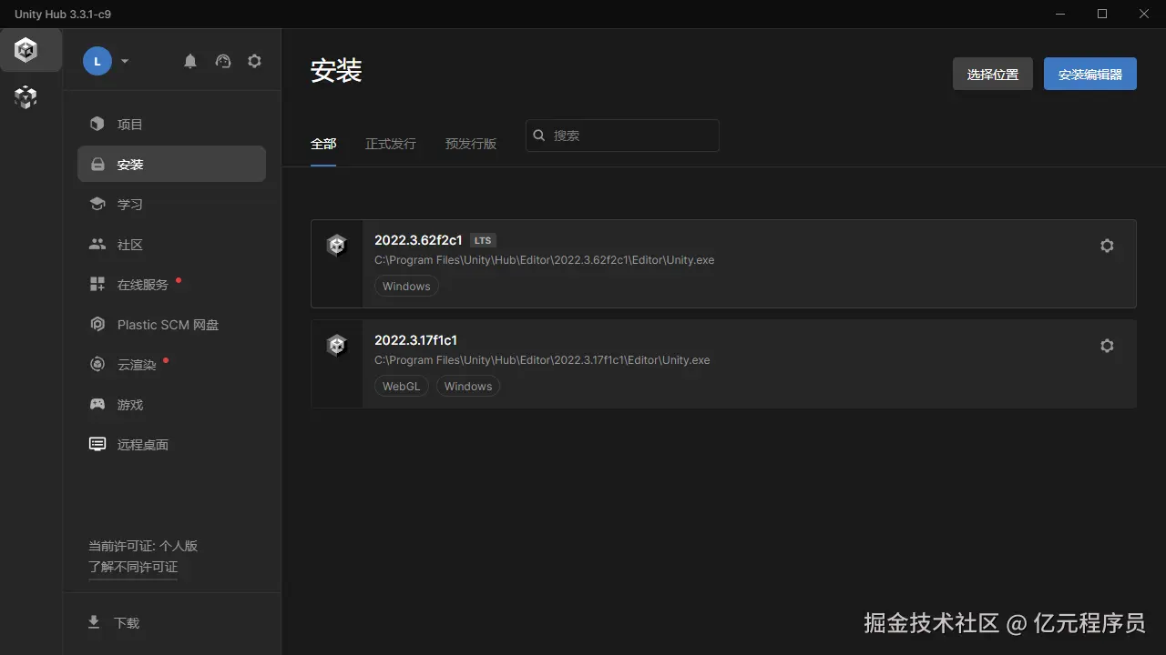Open gear menu for 2022.3.62f2c1
The height and width of the screenshot is (655, 1166).
[x=1107, y=246]
